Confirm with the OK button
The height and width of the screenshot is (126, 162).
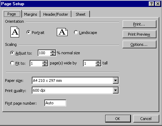[x=118, y=119]
